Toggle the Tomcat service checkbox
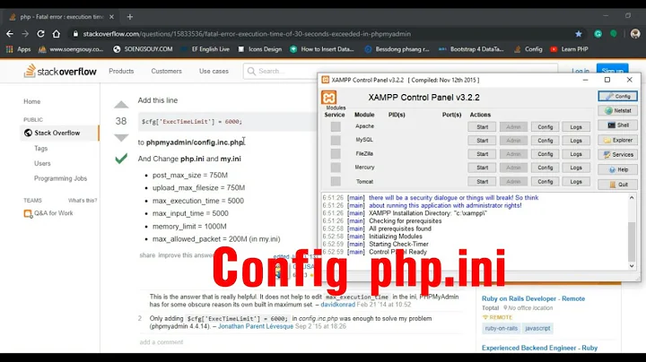Image resolution: width=646 pixels, height=362 pixels. (336, 181)
